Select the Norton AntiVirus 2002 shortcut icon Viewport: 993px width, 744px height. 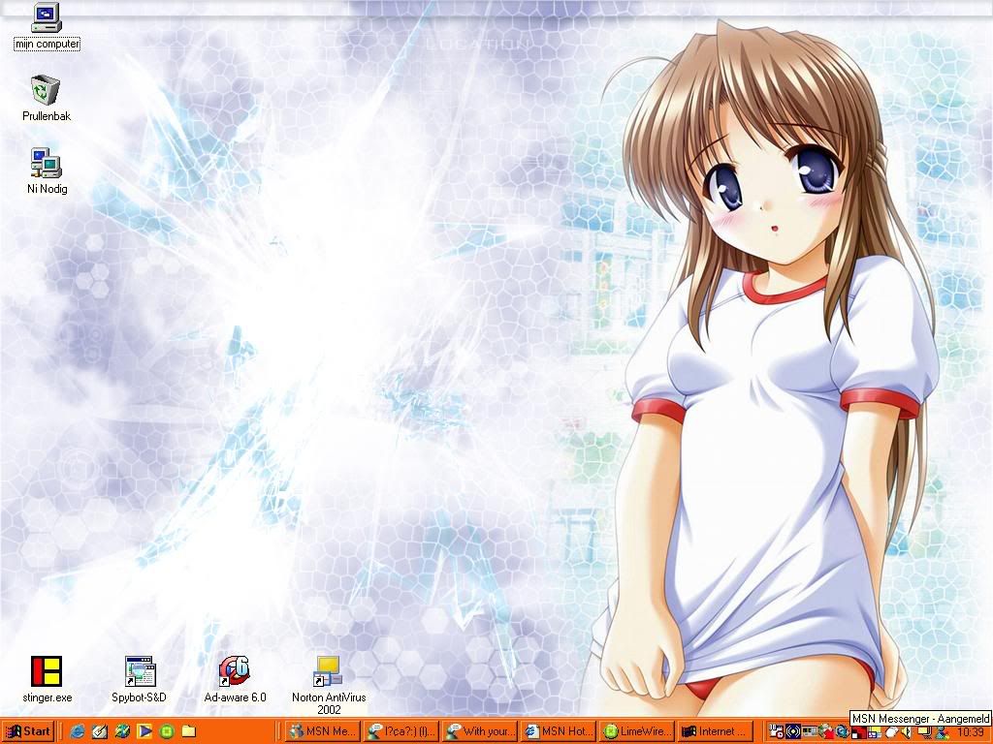coord(329,685)
